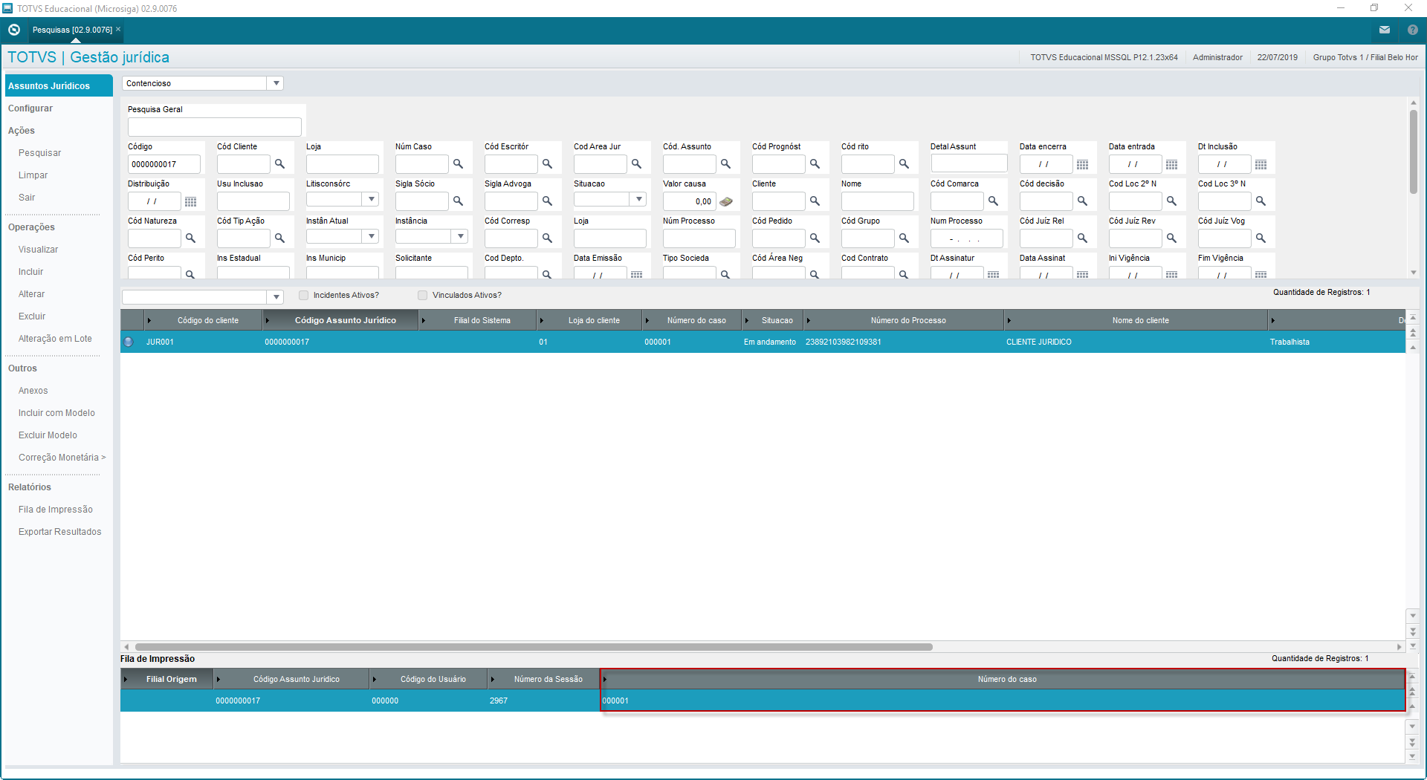Viewport: 1427px width, 780px height.
Task: Open calendar for Data encerra field
Action: tap(1082, 164)
